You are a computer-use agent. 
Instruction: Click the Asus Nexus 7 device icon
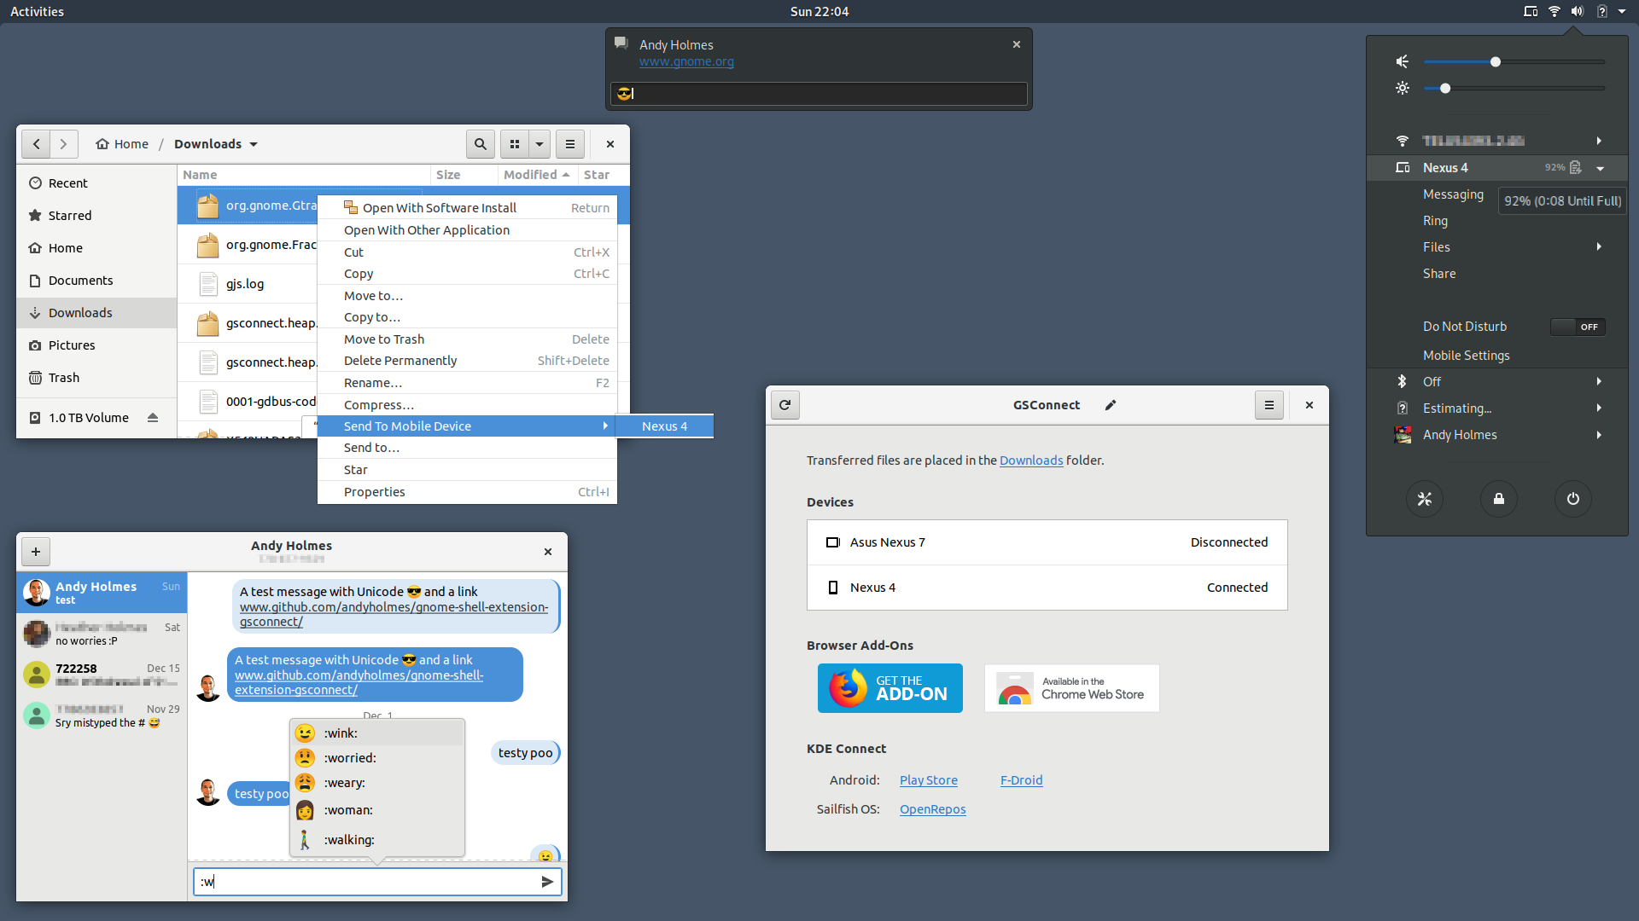(832, 541)
